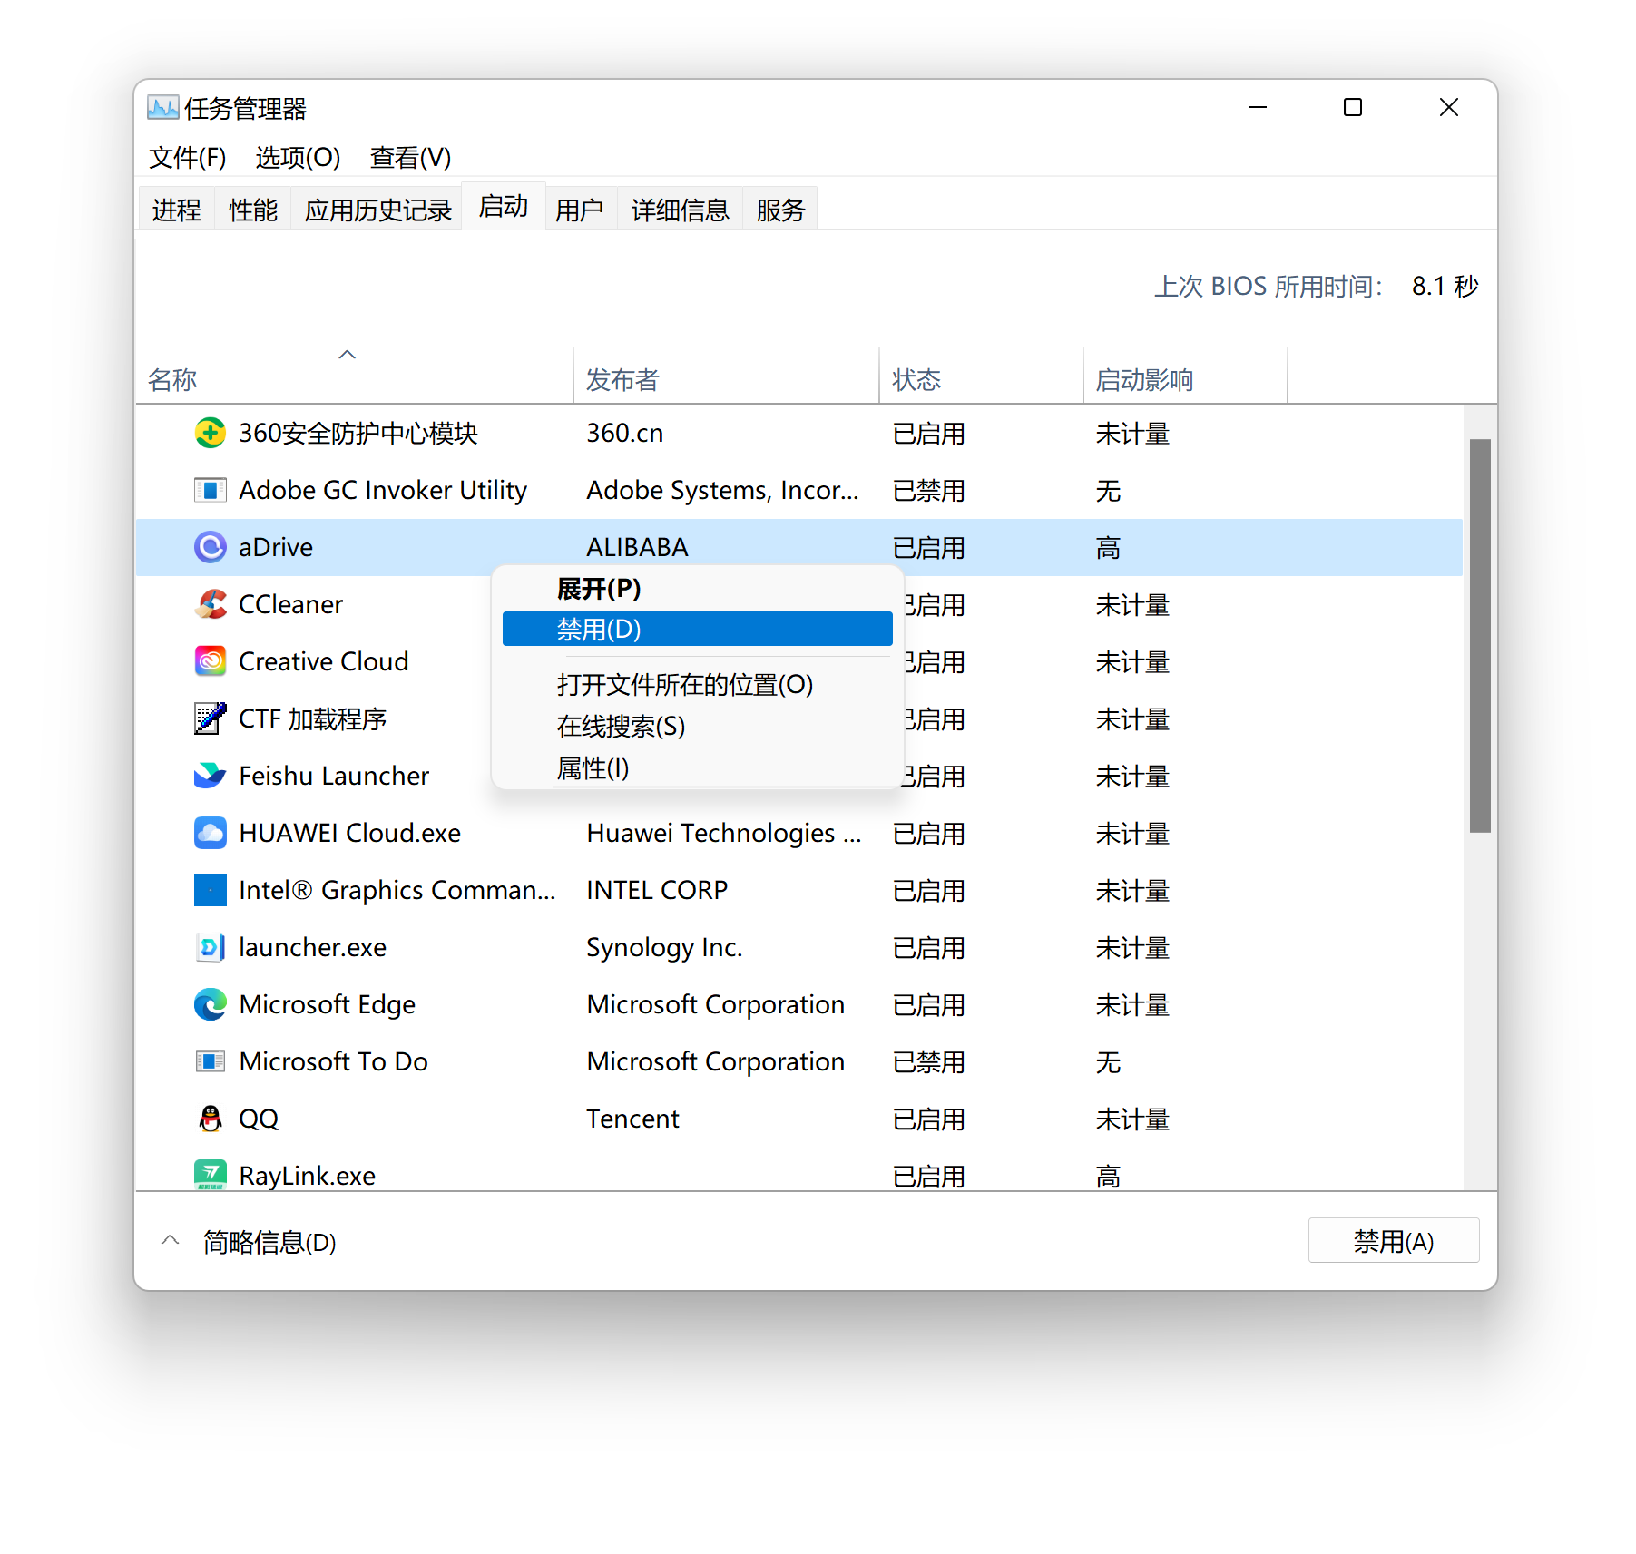Click the Task Manager title bar icon

[163, 108]
